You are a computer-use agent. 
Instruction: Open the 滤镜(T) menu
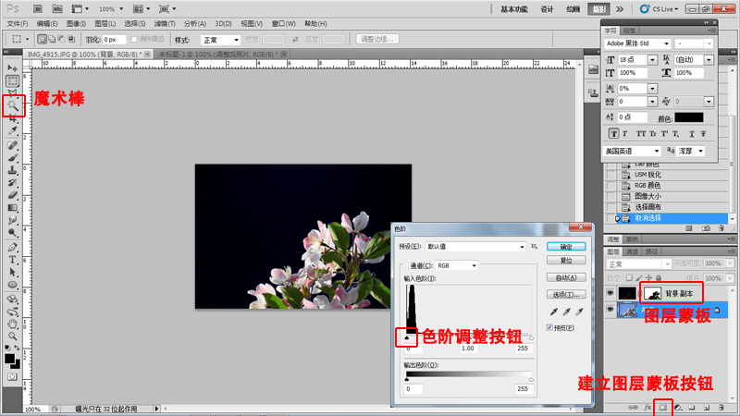pyautogui.click(x=164, y=23)
